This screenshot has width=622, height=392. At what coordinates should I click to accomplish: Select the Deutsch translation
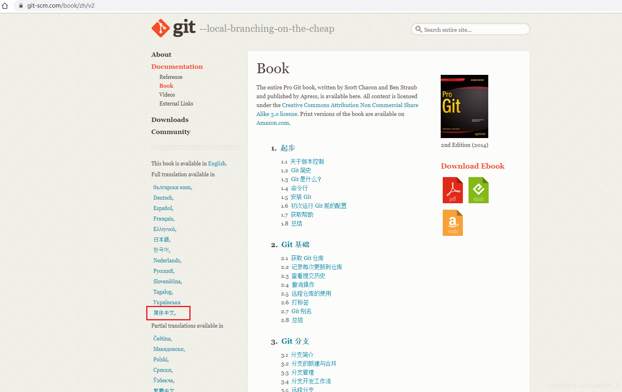(x=163, y=198)
